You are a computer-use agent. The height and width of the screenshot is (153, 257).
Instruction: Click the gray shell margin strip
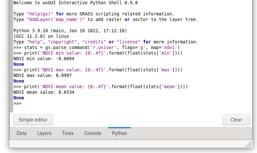(x=11, y=56)
